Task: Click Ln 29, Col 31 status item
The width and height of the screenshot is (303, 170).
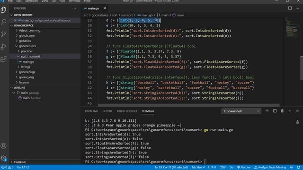Action: click(171, 167)
